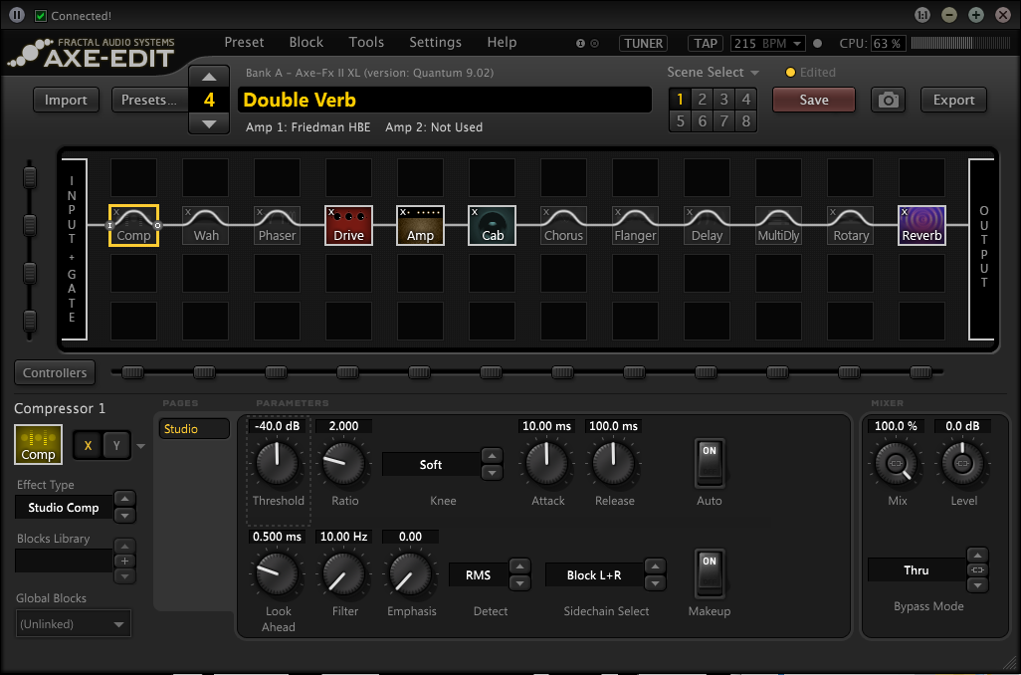This screenshot has width=1021, height=675.
Task: Select the Reverb block in the grid
Action: click(x=922, y=225)
